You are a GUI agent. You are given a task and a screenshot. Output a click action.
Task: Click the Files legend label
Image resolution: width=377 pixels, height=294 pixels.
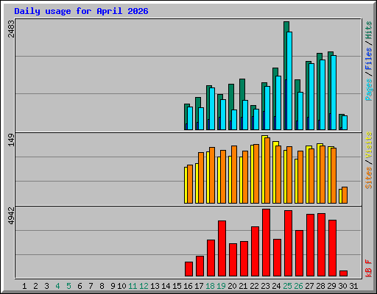point(368,59)
